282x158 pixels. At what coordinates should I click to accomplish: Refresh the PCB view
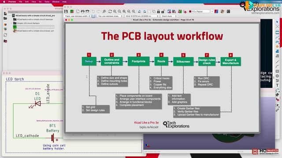coord(110,11)
